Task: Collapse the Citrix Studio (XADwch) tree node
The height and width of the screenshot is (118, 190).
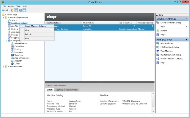Action: click(x=3, y=17)
